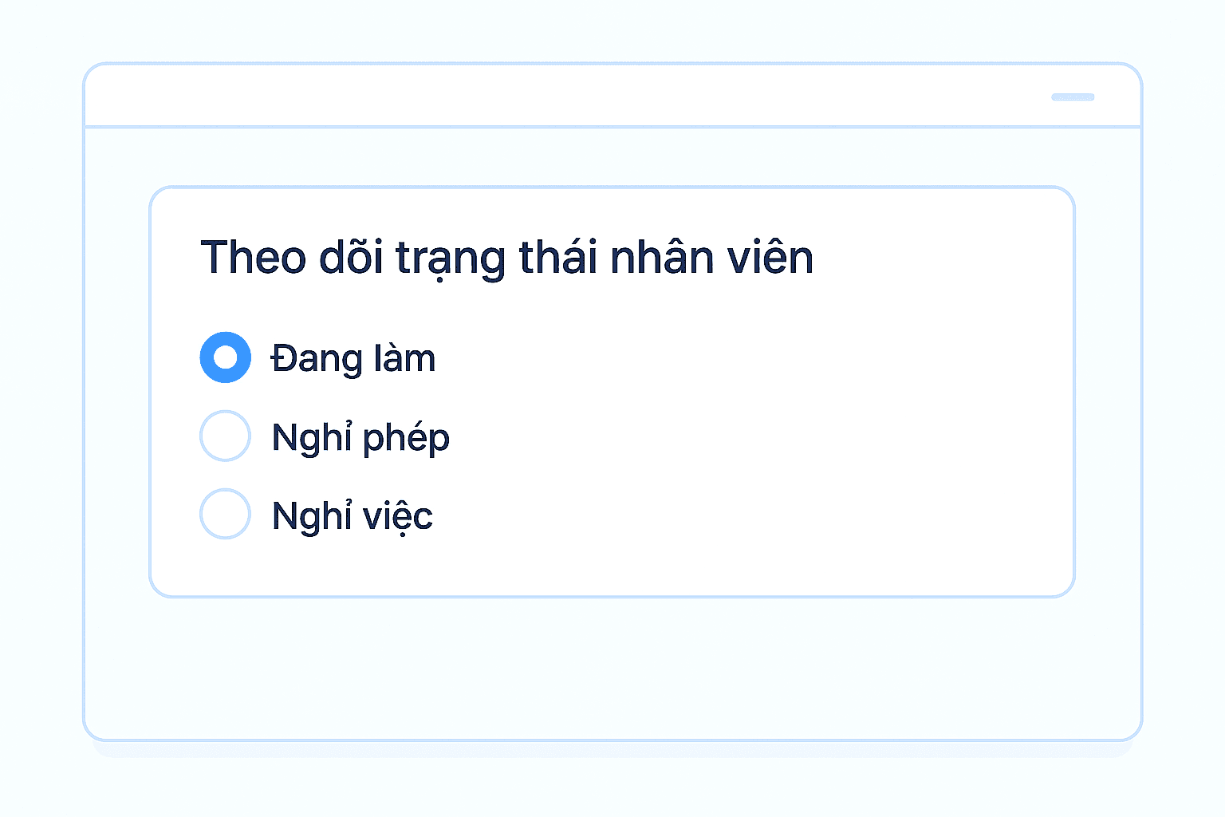Screen dimensions: 1225x817
Task: Click empty window area below the status card
Action: point(612,670)
